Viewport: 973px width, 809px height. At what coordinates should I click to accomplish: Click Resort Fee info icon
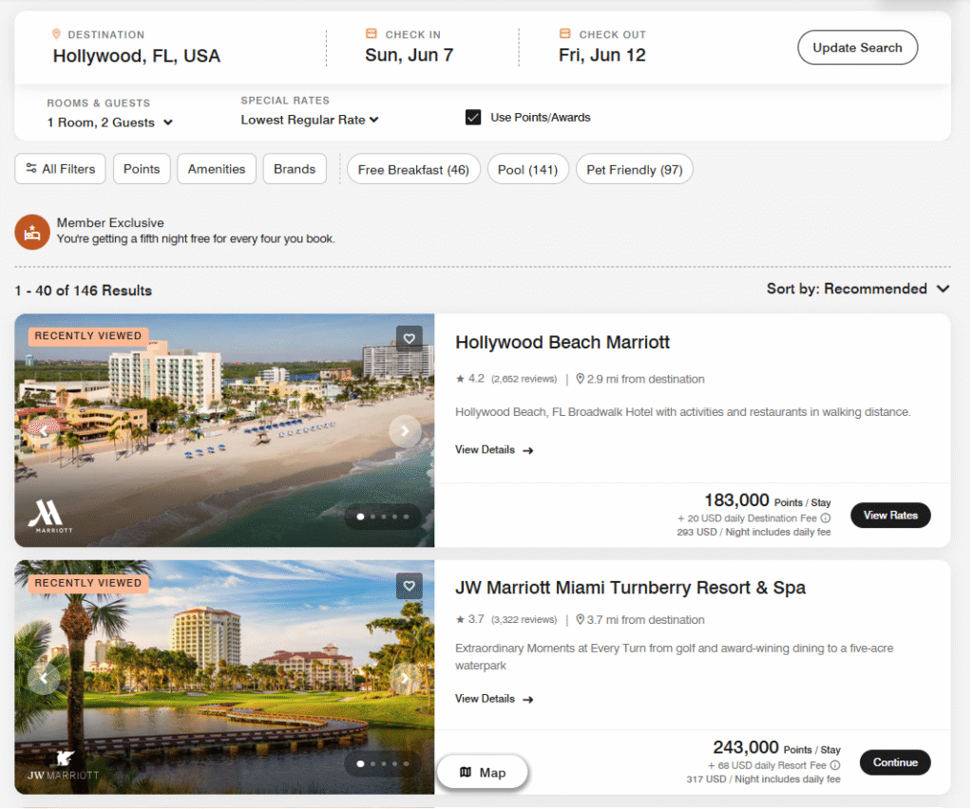coord(835,765)
